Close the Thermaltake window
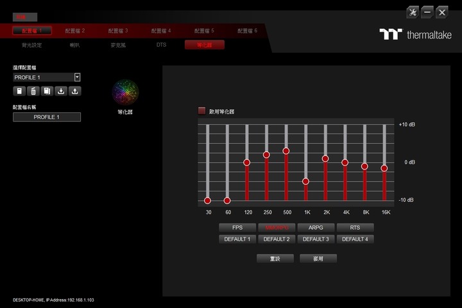 [x=442, y=12]
